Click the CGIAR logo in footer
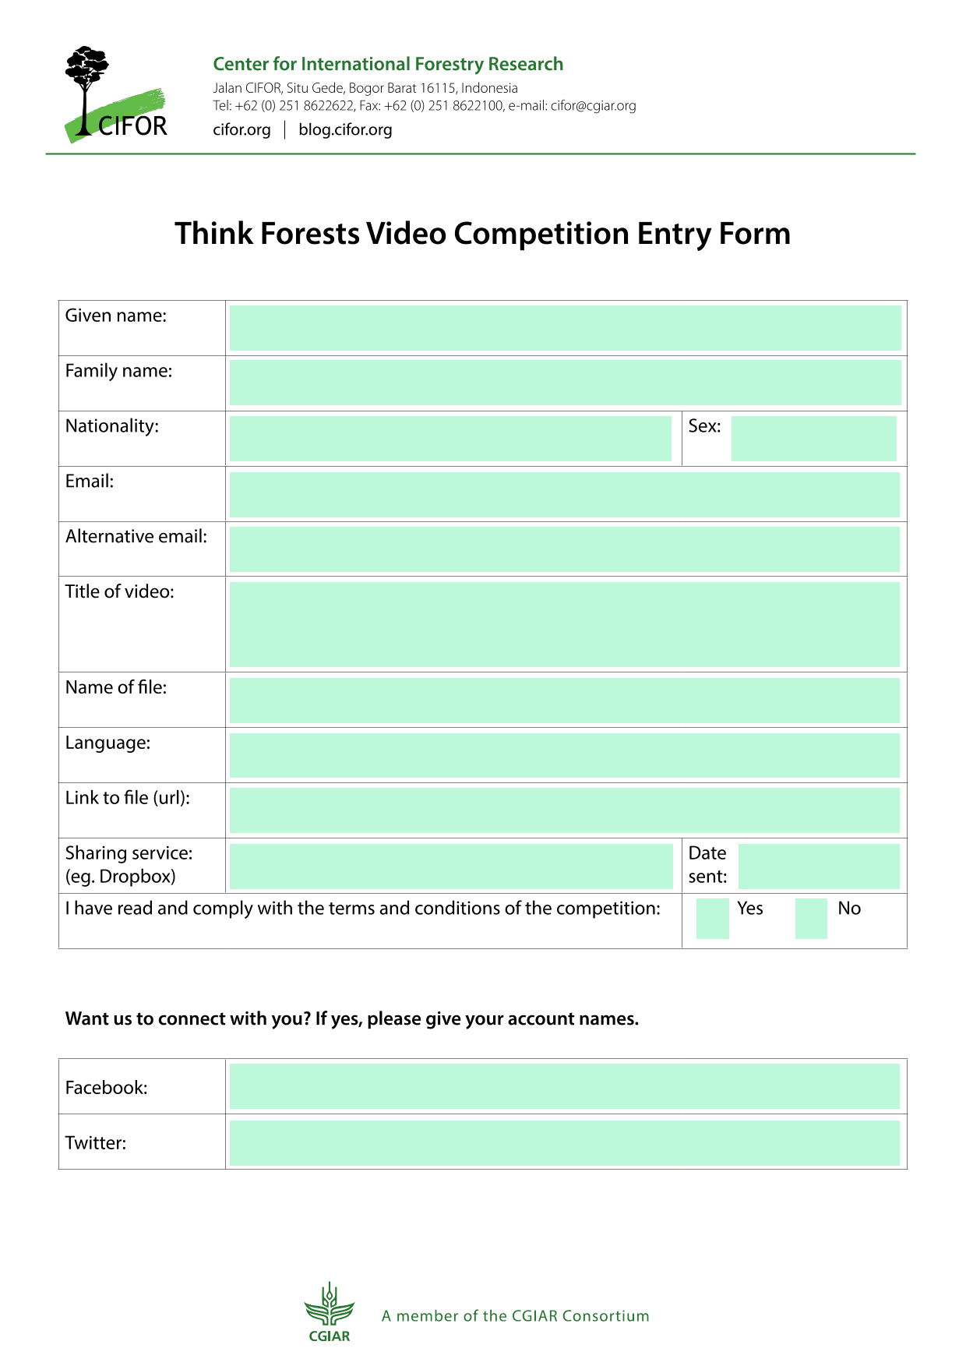Screen dimensions: 966x1366 pos(330,1312)
